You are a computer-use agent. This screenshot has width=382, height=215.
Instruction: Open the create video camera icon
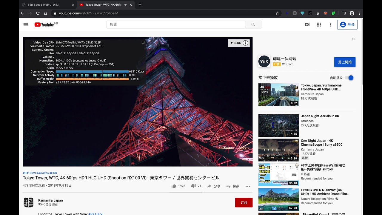307,24
